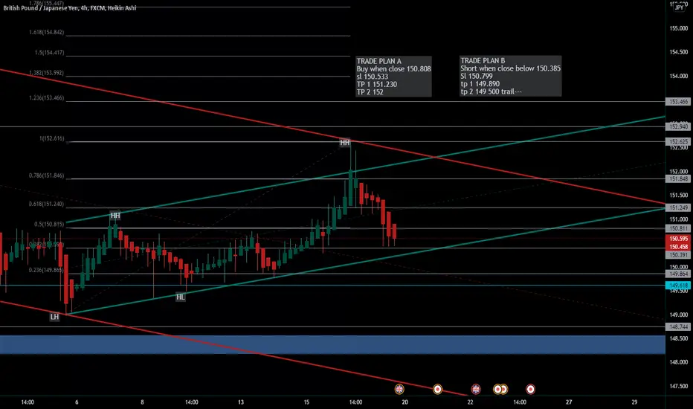
Task: Click the rightmost red-bordered Japan flag event icon
Action: point(530,389)
